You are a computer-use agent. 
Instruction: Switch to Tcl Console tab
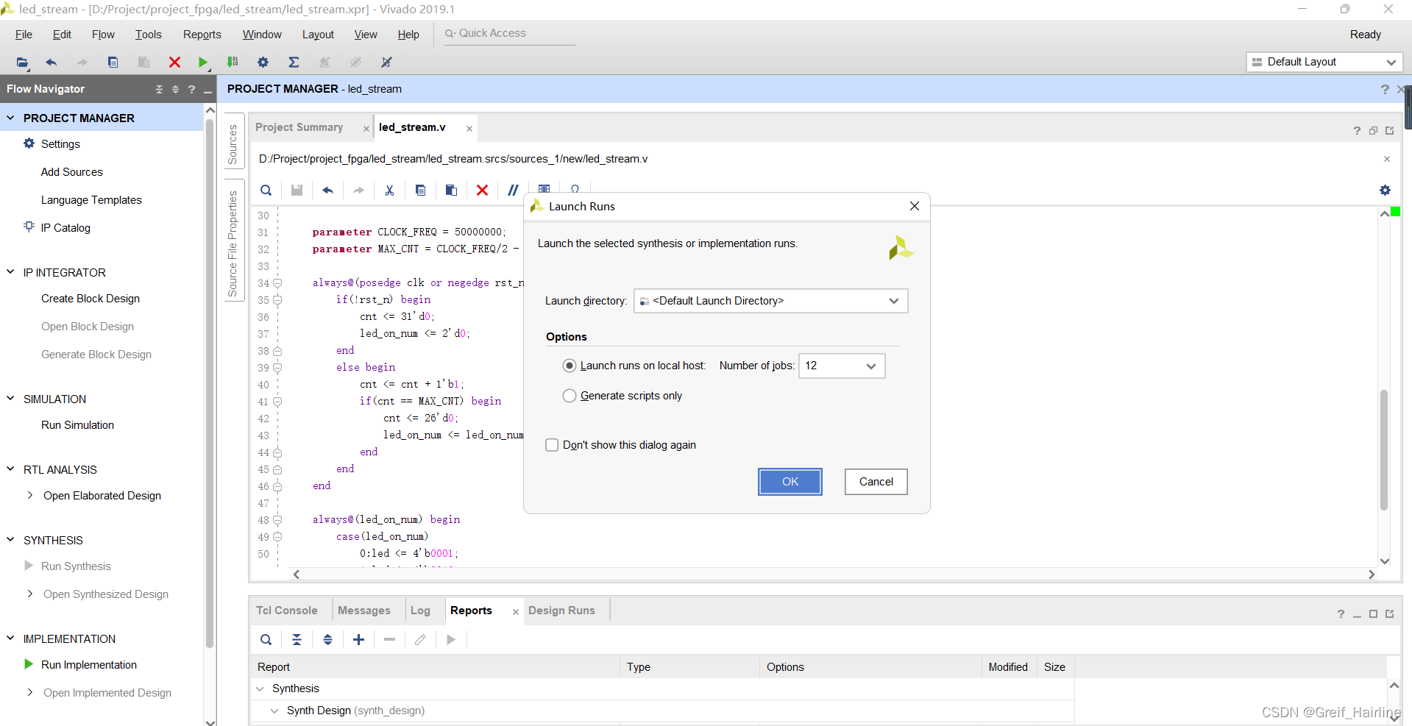[286, 611]
